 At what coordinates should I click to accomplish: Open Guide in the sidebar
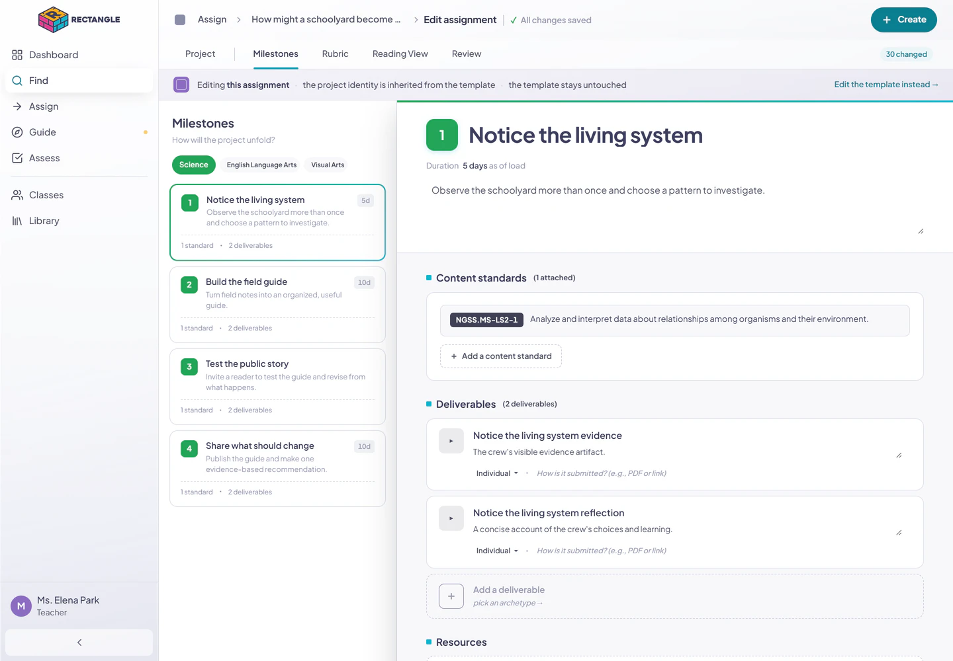coord(79,132)
